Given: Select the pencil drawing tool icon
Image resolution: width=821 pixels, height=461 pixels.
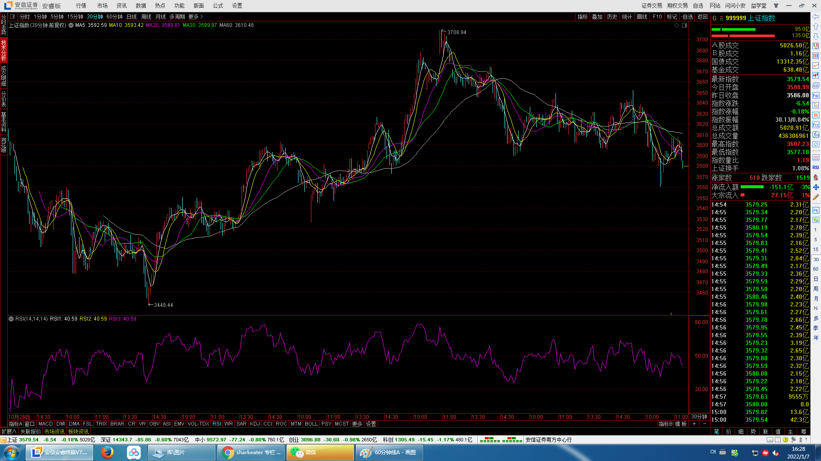Looking at the screenshot, I should click(816, 197).
